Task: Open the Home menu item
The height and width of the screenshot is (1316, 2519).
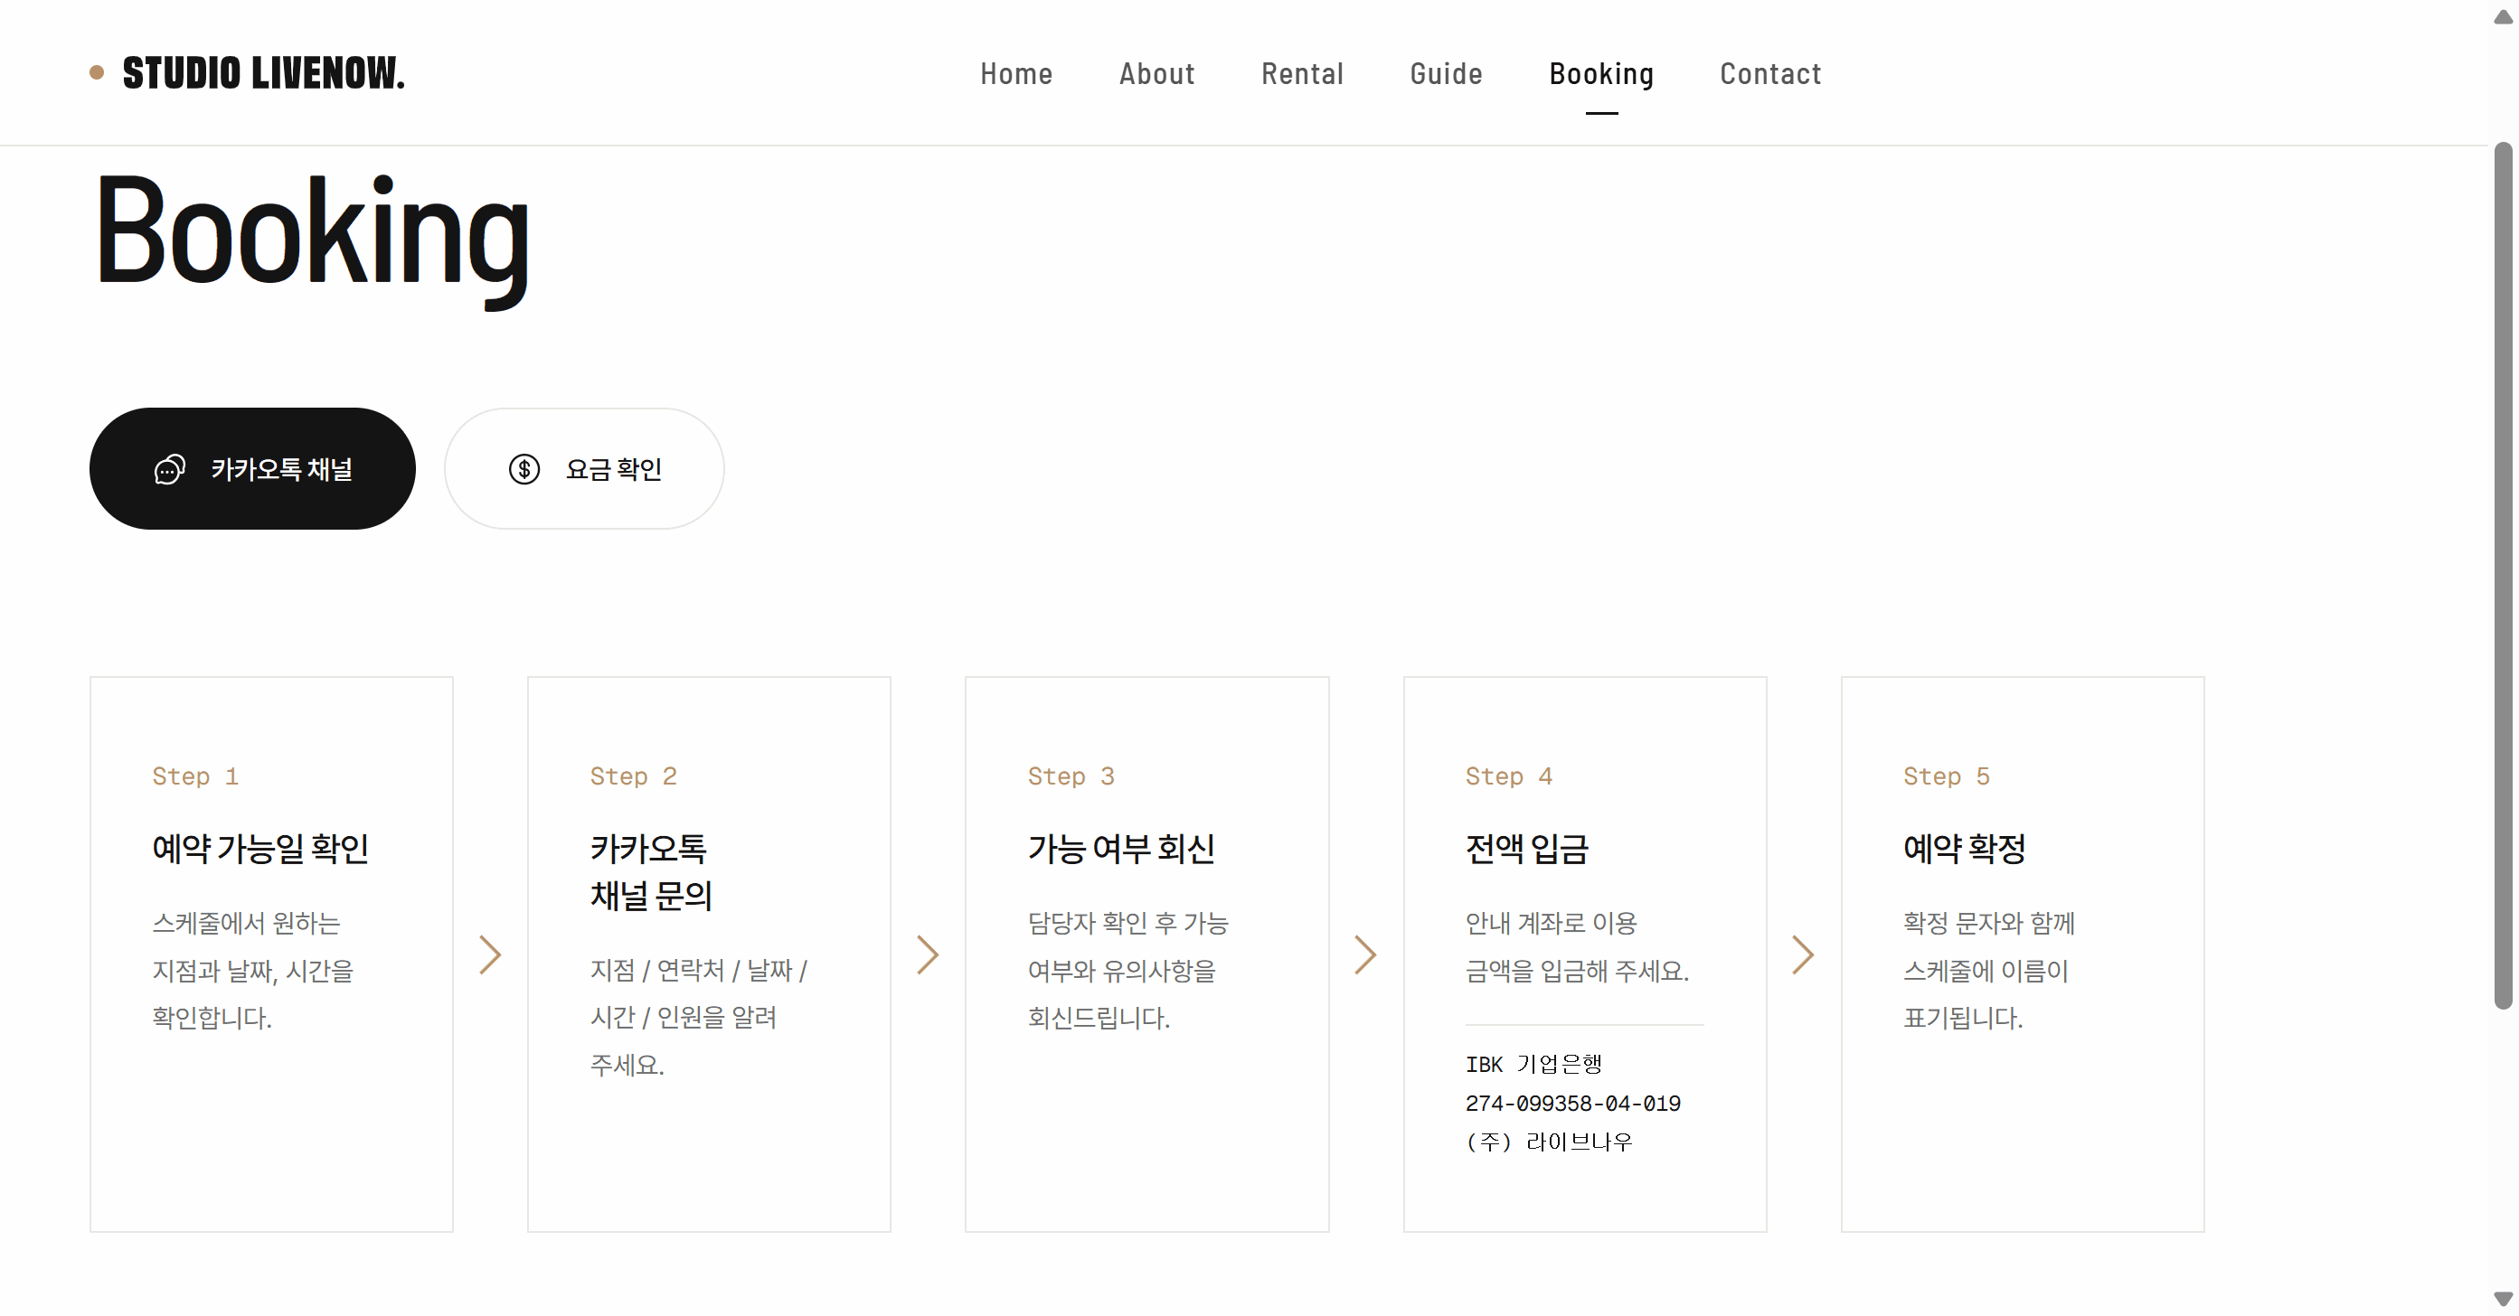Action: (x=1016, y=73)
